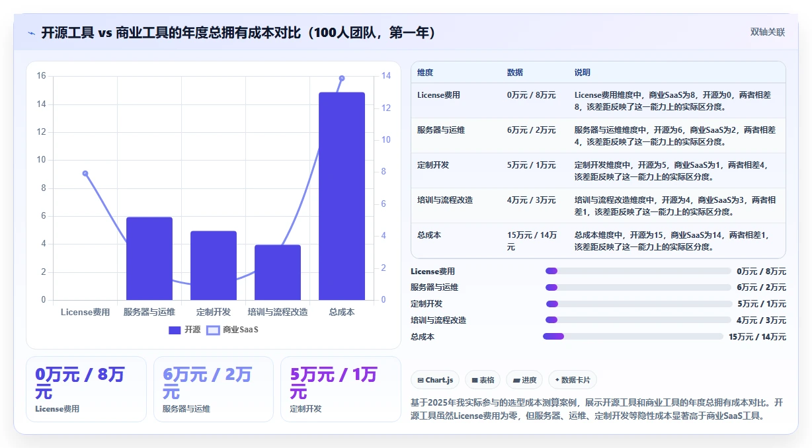Viewport: 812px width, 448px height.
Task: Click the lightning icon beside the title
Action: point(32,33)
